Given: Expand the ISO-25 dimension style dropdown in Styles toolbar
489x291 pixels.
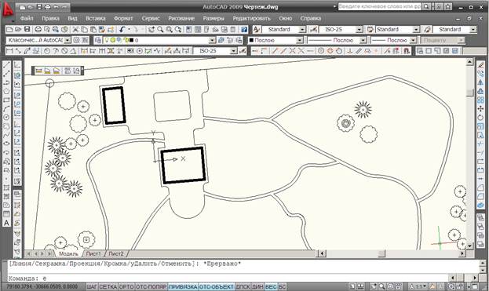Looking at the screenshot, I should pos(359,29).
